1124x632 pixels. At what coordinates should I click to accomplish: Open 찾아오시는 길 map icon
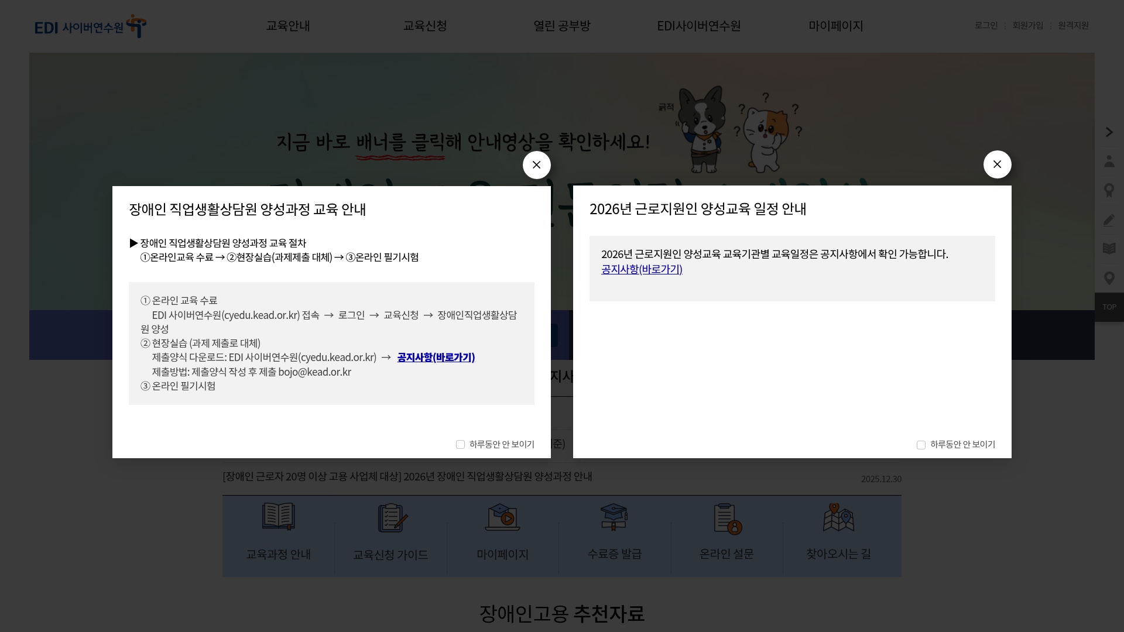(x=838, y=517)
